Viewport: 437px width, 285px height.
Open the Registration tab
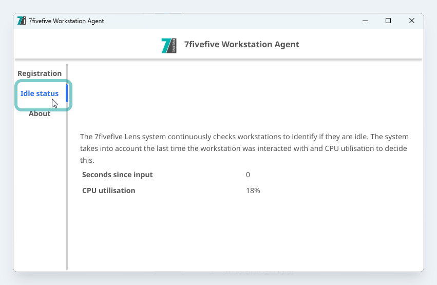click(40, 73)
